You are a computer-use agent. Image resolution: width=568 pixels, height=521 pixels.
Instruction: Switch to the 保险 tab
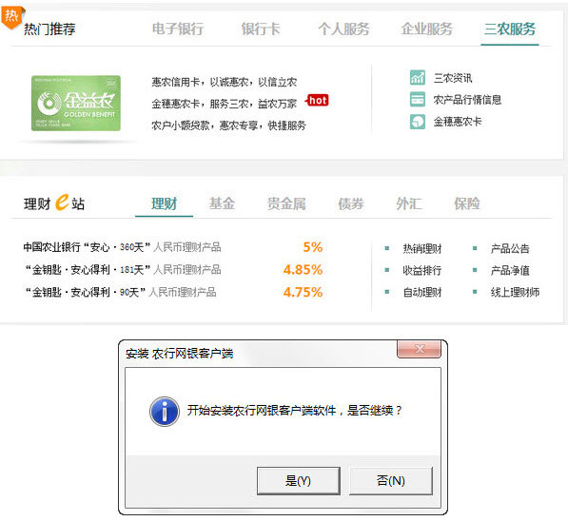coord(467,203)
